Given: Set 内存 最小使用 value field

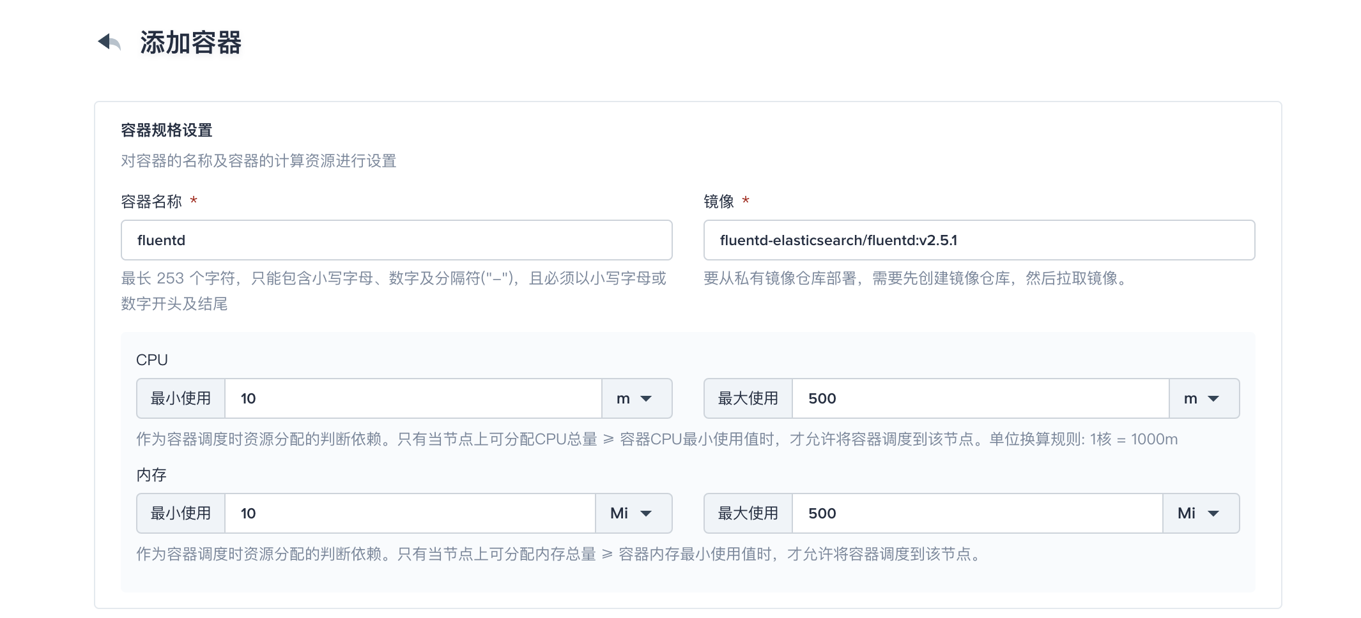Looking at the screenshot, I should click(x=410, y=513).
